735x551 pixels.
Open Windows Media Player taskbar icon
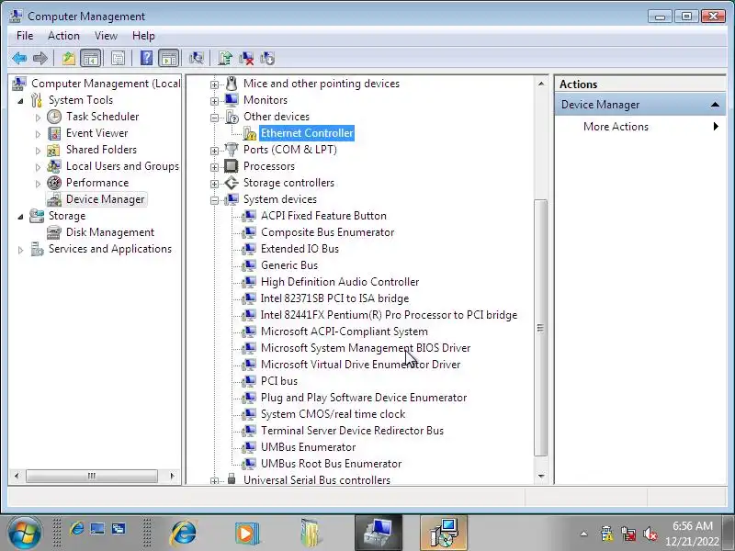247,533
